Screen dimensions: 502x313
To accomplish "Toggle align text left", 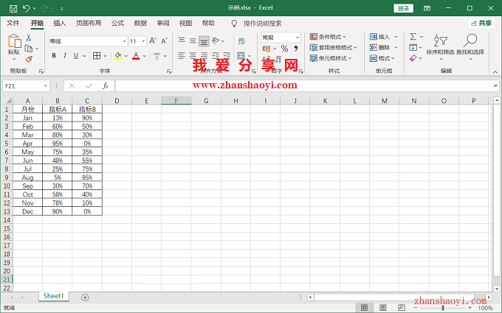I will [182, 55].
